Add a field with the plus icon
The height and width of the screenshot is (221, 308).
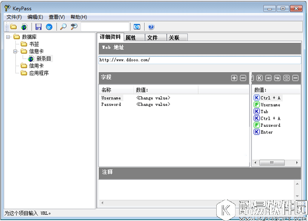234,78
